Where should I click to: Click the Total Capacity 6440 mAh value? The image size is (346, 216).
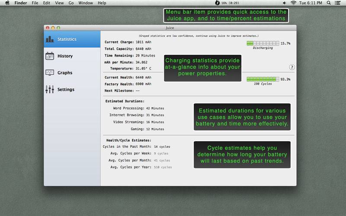[x=144, y=49]
